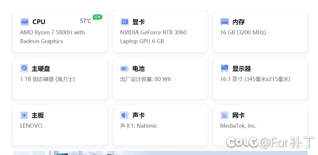Image resolution: width=318 pixels, height=155 pixels.
Task: Select the 网卡 heading
Action: 238,115
